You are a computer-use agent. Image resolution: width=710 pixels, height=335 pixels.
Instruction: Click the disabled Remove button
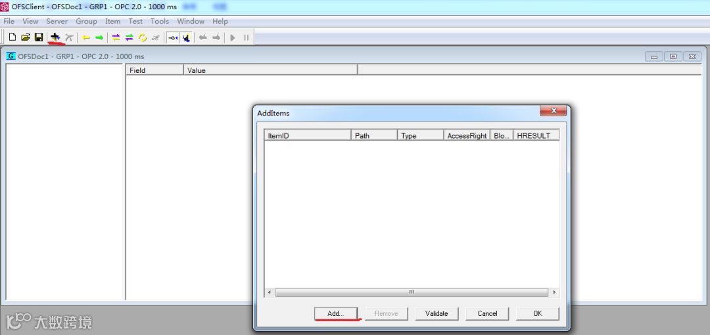pos(387,313)
